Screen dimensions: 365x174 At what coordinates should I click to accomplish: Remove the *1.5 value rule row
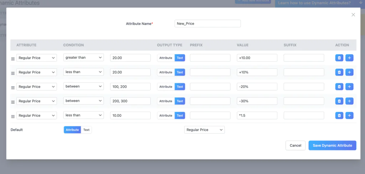pyautogui.click(x=339, y=116)
